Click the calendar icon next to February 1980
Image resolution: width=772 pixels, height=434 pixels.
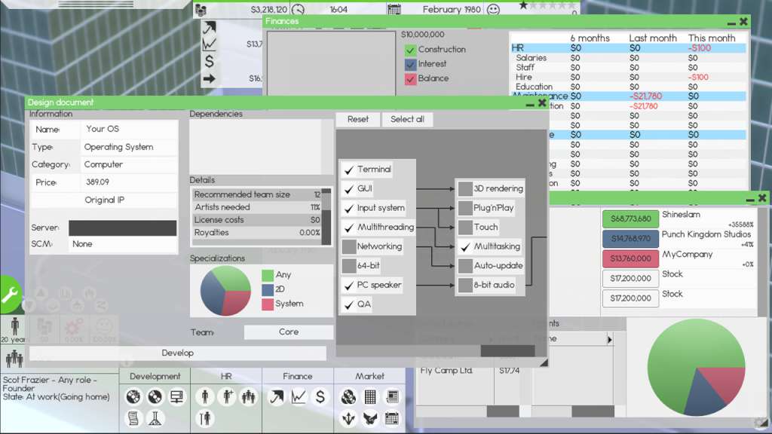(393, 9)
